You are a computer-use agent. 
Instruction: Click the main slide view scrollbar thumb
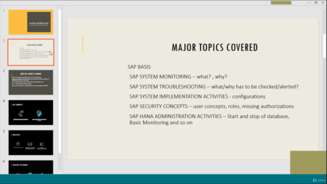pyautogui.click(x=324, y=46)
